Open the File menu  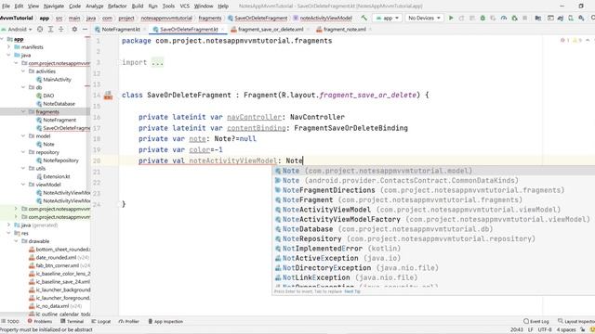coord(7,6)
